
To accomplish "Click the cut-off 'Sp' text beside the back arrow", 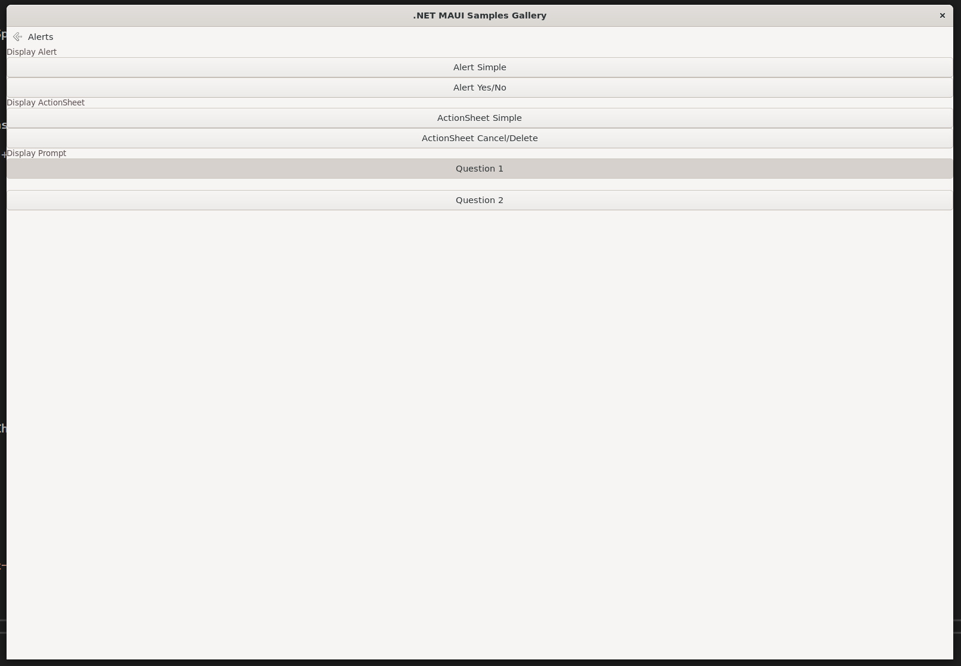I will coord(2,35).
